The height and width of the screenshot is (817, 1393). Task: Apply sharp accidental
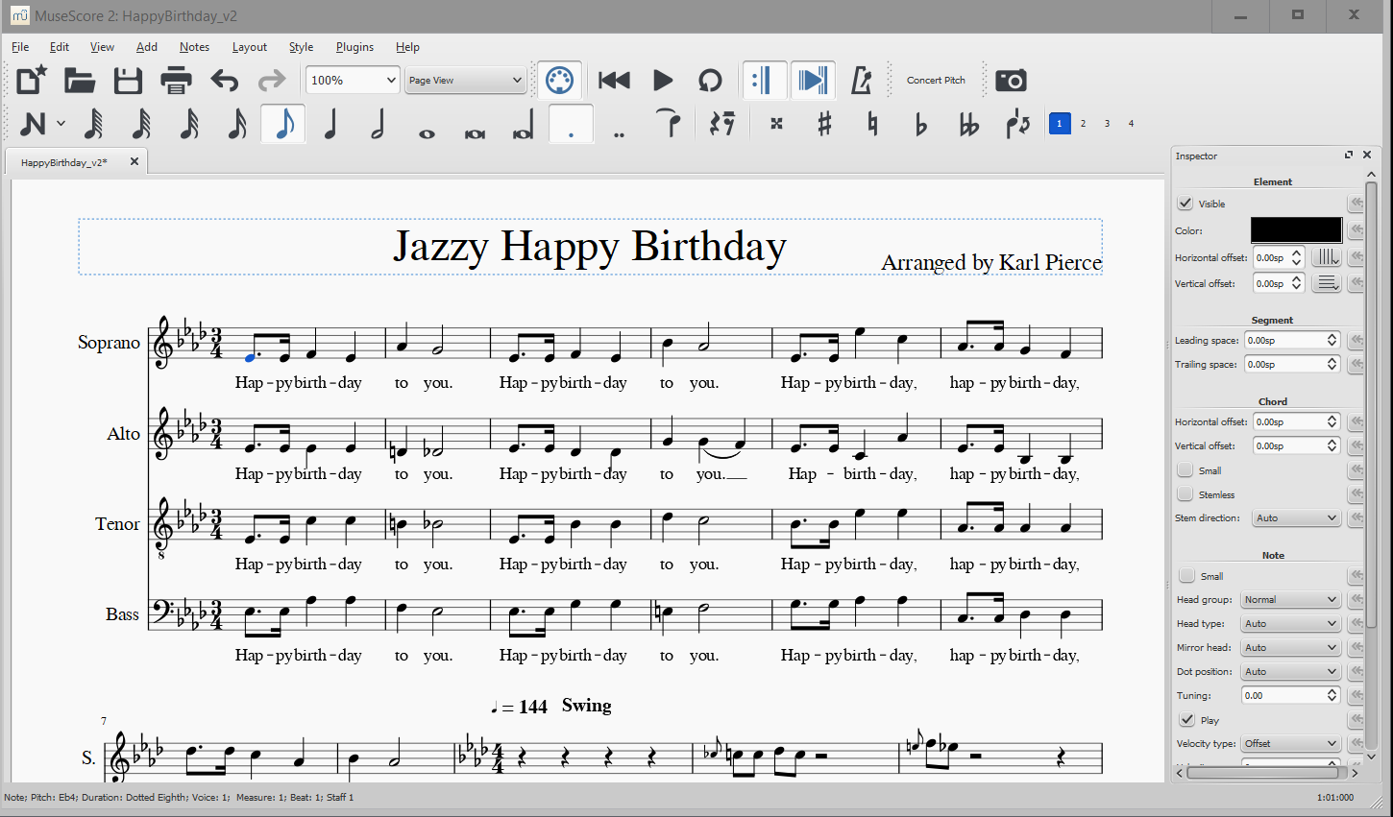(824, 124)
